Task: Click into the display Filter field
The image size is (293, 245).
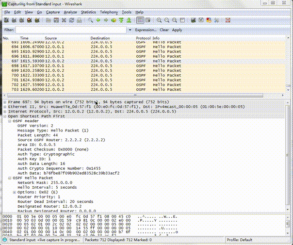Action: [71, 30]
